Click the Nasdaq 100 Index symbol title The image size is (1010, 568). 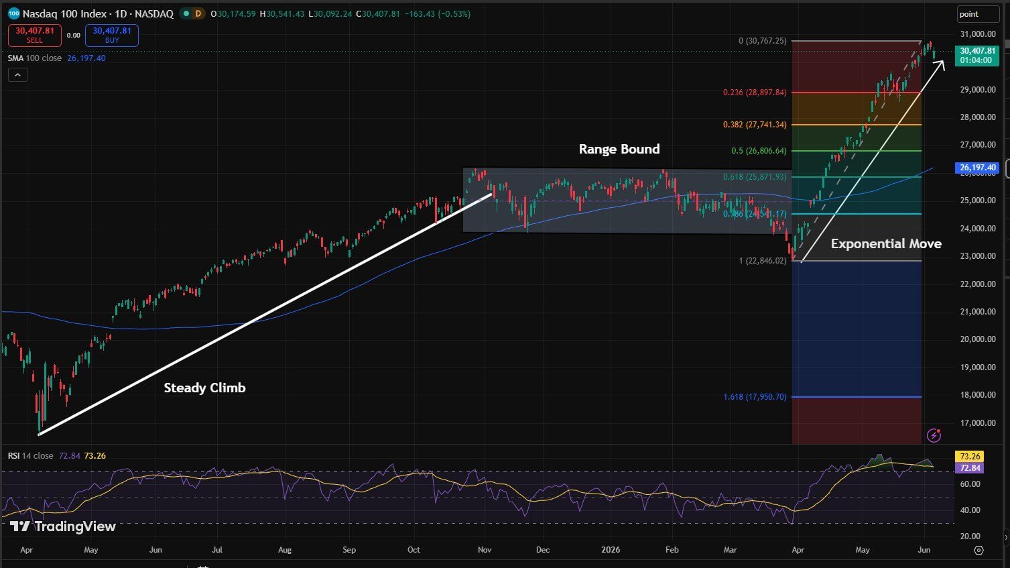[64, 13]
